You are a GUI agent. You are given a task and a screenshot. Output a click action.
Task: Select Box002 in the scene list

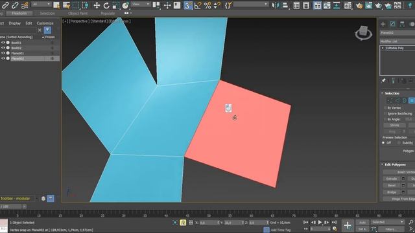(x=16, y=48)
